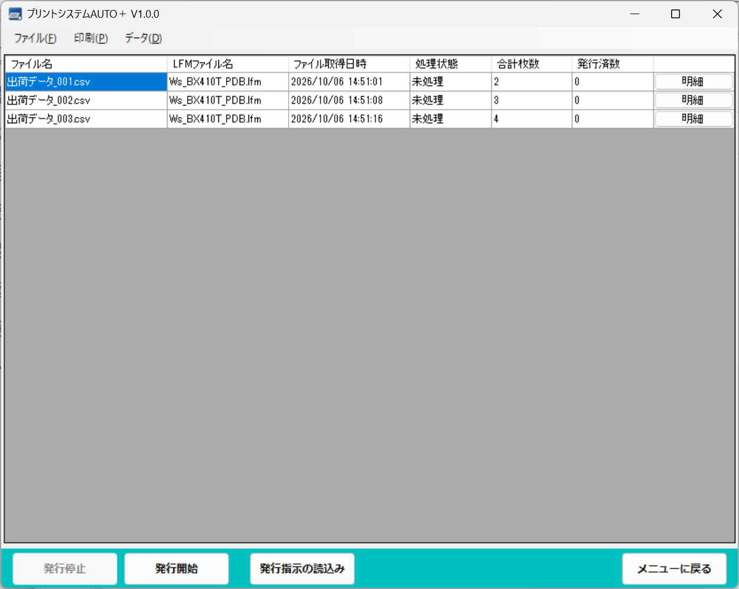Click issued count 0 in 出荷データ_001.csv row

[613, 82]
